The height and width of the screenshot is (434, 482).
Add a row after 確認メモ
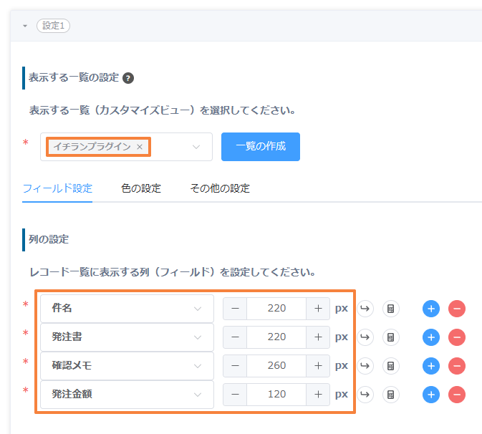click(431, 366)
